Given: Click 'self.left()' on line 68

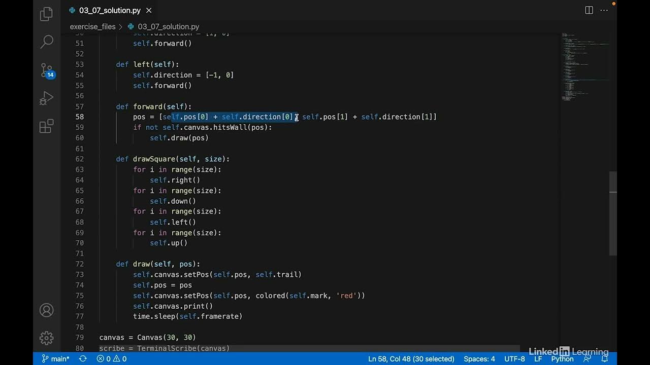Looking at the screenshot, I should click(173, 222).
